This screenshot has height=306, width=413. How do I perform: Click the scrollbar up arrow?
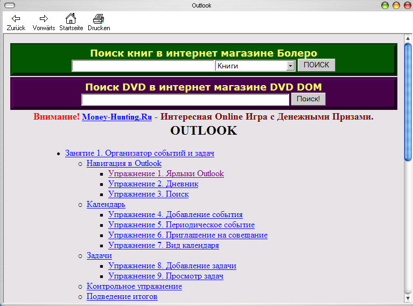pos(408,38)
